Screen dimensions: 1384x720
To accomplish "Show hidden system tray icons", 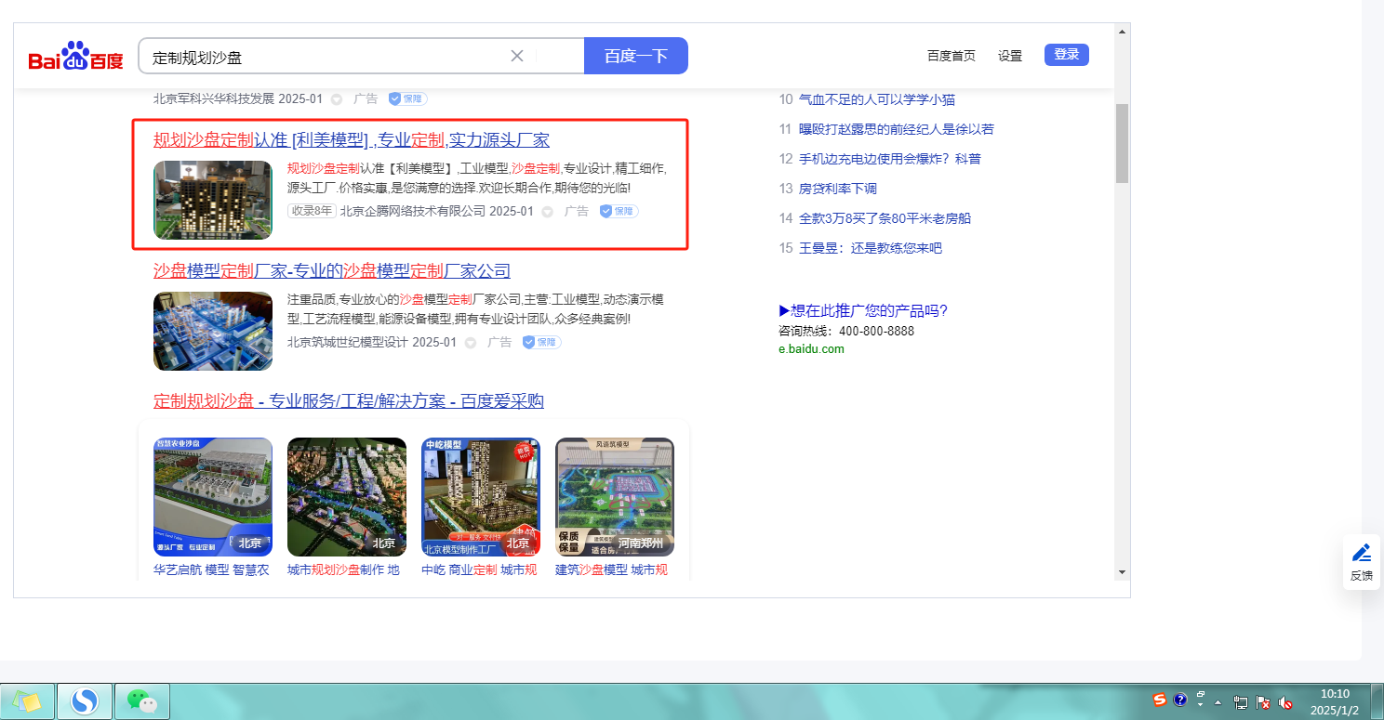I will pos(1218,702).
